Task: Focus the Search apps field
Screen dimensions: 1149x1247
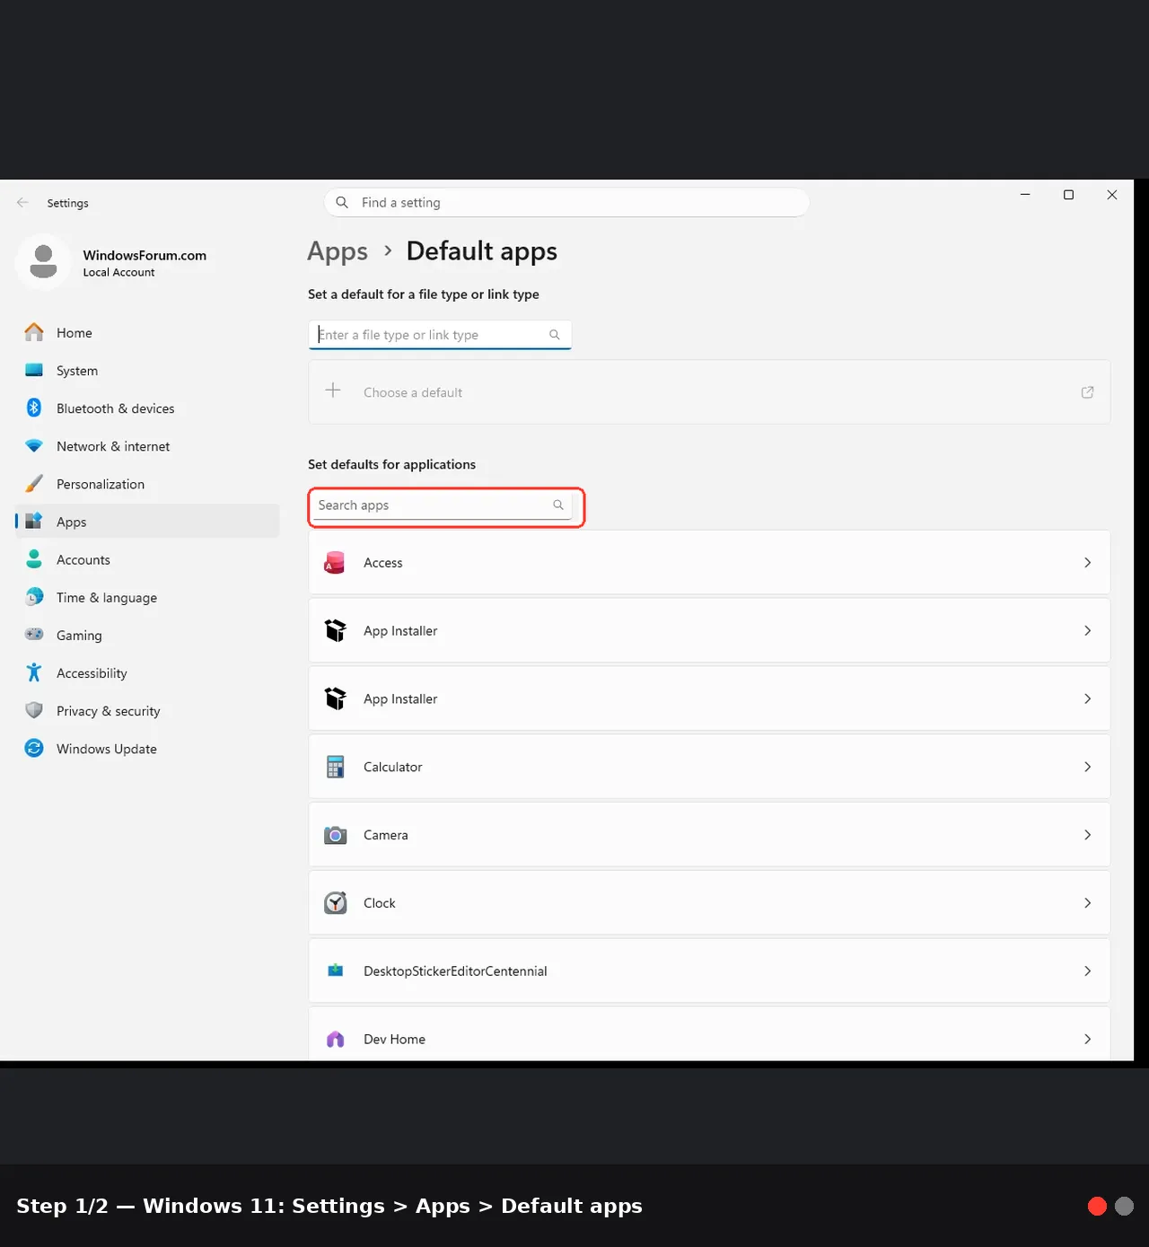Action: (x=440, y=505)
